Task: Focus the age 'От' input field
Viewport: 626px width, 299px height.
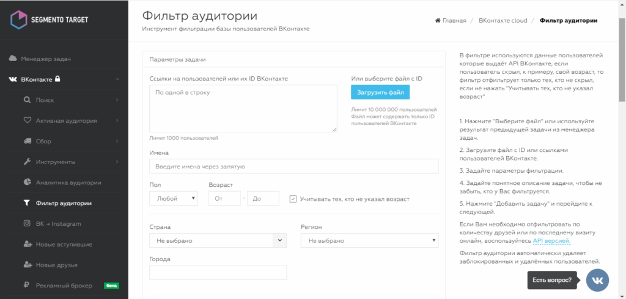Action: point(225,198)
